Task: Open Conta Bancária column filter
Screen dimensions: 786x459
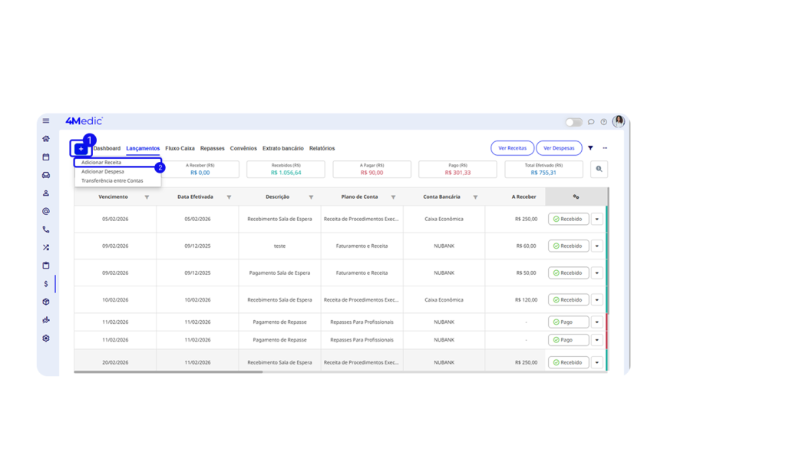Action: pyautogui.click(x=475, y=197)
